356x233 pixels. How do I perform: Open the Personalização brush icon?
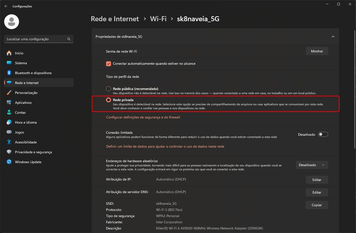click(9, 93)
